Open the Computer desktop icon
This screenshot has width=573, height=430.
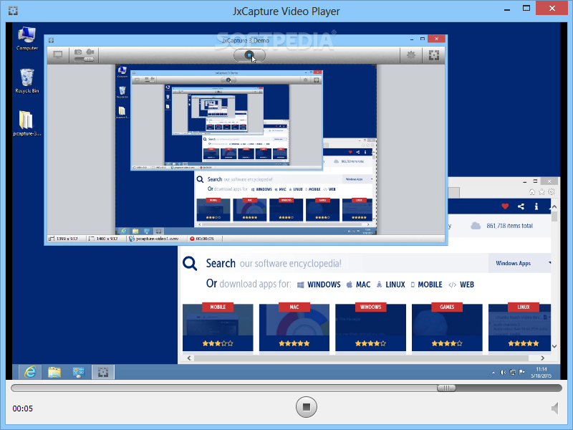pos(27,39)
